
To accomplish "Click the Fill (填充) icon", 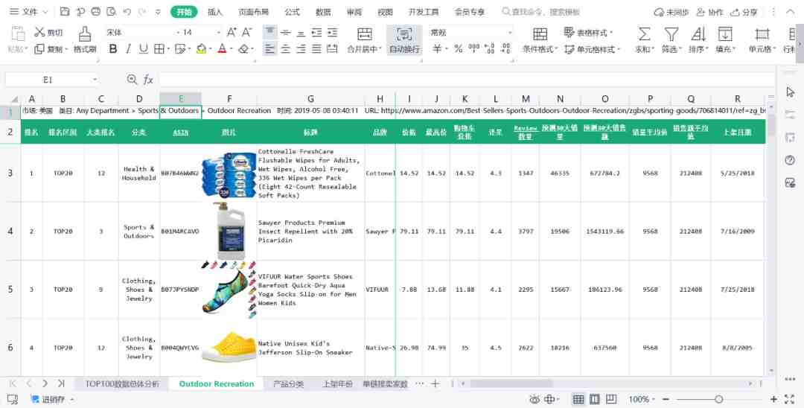I will 725,34.
